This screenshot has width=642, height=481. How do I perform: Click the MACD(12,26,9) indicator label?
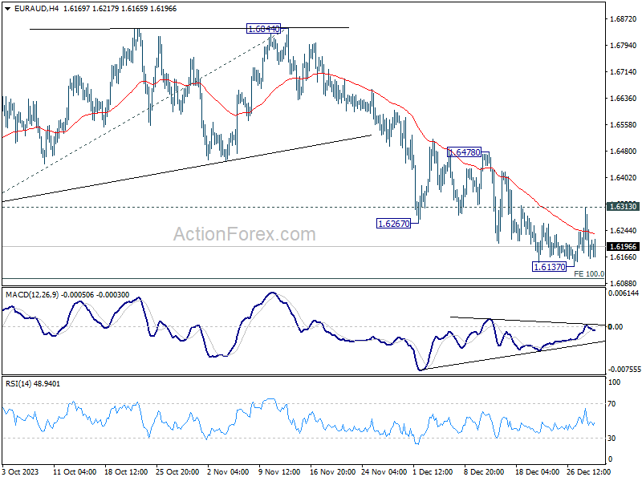[x=32, y=294]
